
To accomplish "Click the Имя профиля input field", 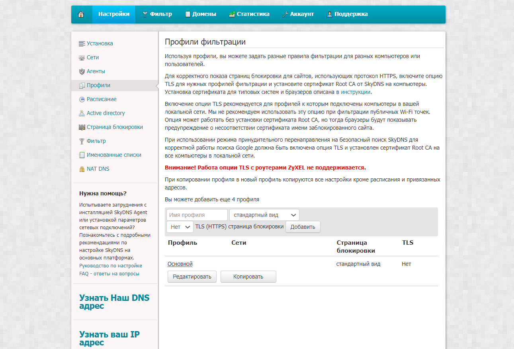I will pyautogui.click(x=197, y=215).
